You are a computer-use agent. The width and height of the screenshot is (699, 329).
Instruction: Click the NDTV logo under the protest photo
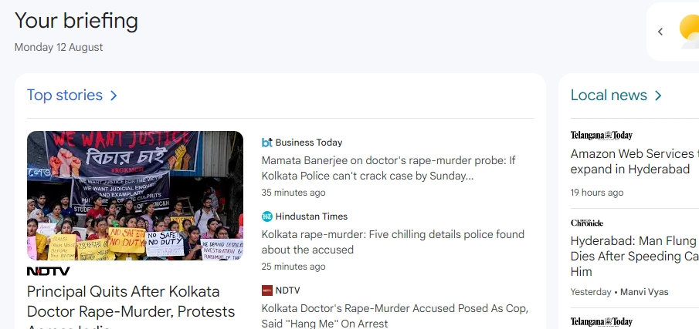[48, 271]
